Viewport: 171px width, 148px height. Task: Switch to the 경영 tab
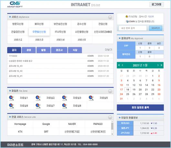29,50
